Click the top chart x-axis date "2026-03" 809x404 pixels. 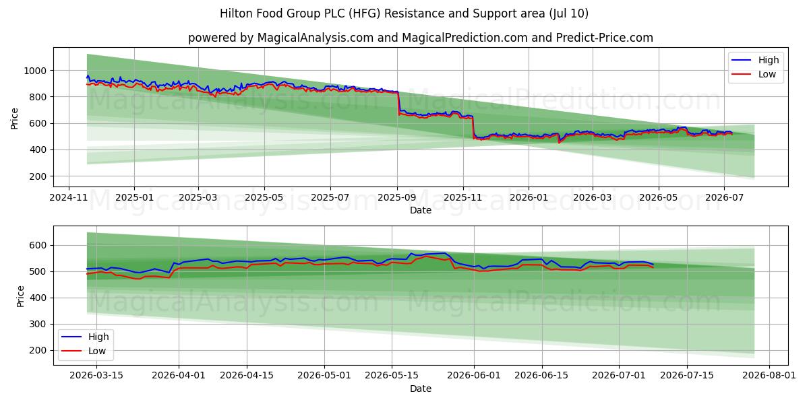point(593,198)
